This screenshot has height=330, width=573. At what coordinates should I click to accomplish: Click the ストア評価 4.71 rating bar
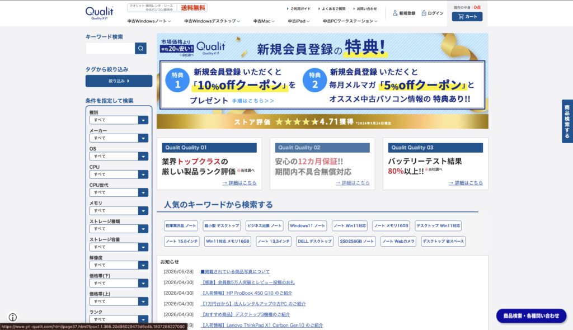click(322, 122)
